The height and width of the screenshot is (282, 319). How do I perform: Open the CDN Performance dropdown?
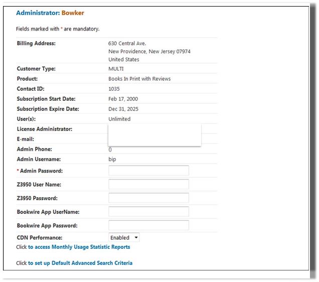(x=124, y=237)
